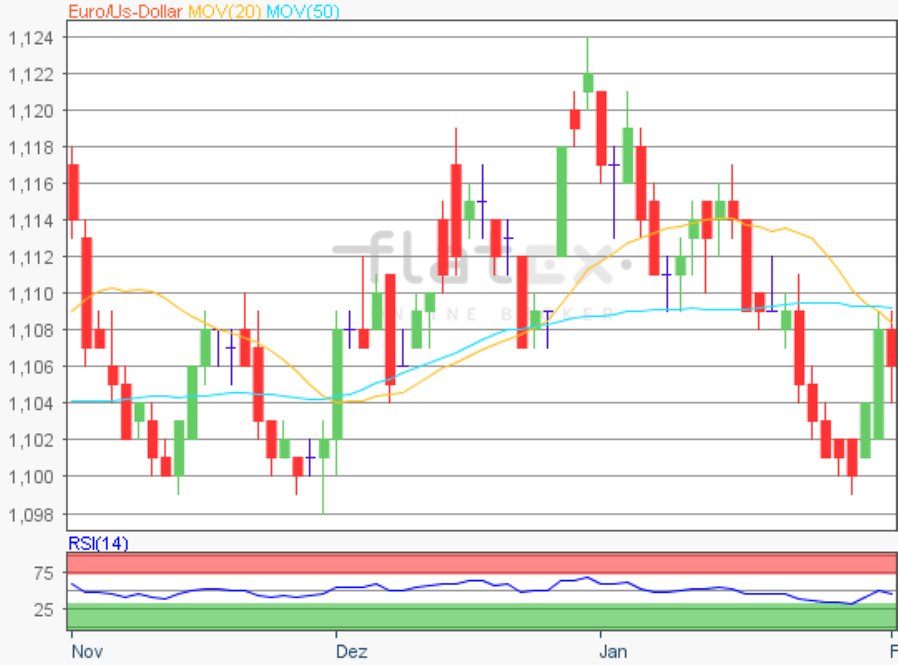898x665 pixels.
Task: Click the Dez label on time axis
Action: pos(350,650)
